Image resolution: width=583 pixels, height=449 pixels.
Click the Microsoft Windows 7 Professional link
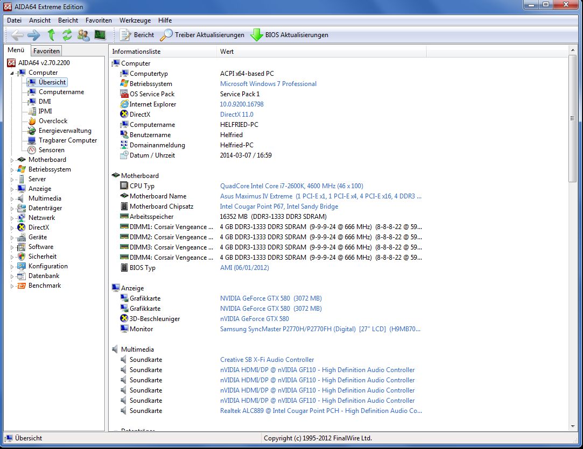click(x=268, y=84)
